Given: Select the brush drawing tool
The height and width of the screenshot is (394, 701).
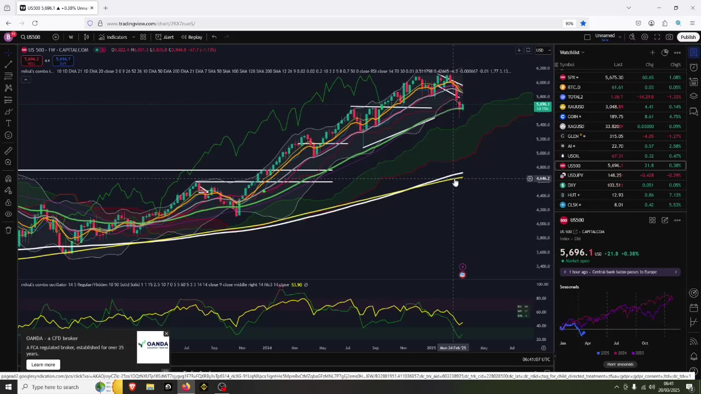Looking at the screenshot, I should click(x=8, y=112).
